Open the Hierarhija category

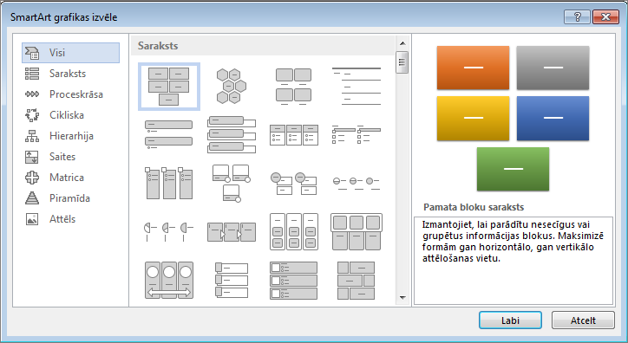pyautogui.click(x=70, y=136)
